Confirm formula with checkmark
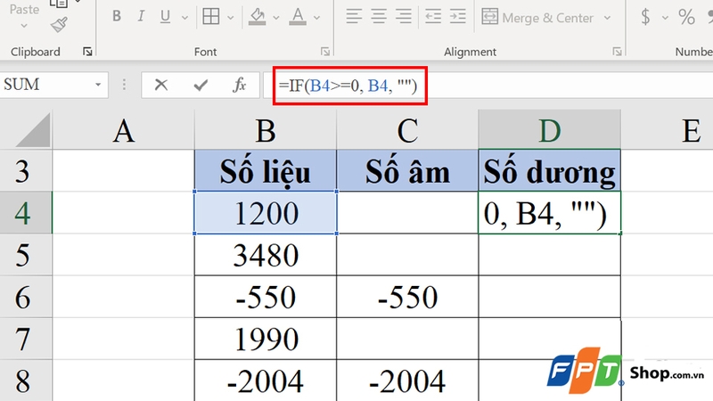The width and height of the screenshot is (713, 401). tap(200, 85)
